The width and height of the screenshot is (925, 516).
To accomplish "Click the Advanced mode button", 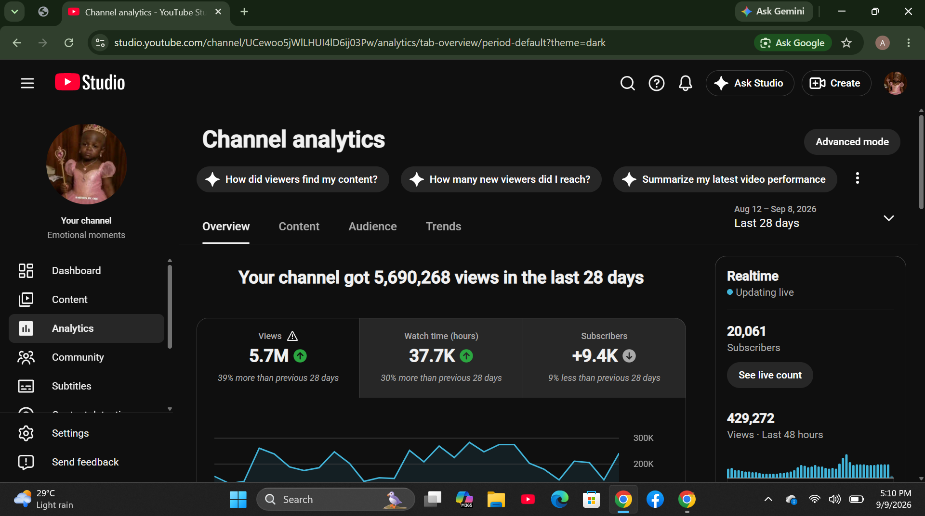I will click(x=852, y=142).
